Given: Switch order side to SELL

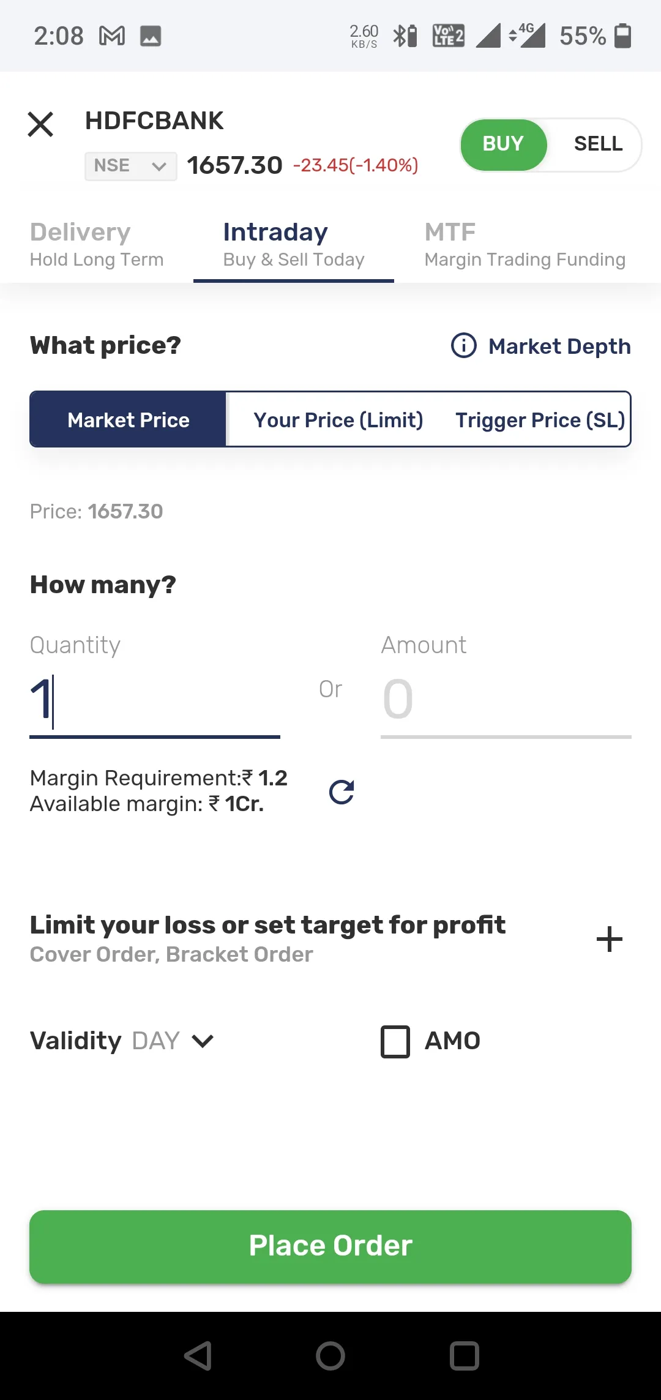Looking at the screenshot, I should pos(598,144).
